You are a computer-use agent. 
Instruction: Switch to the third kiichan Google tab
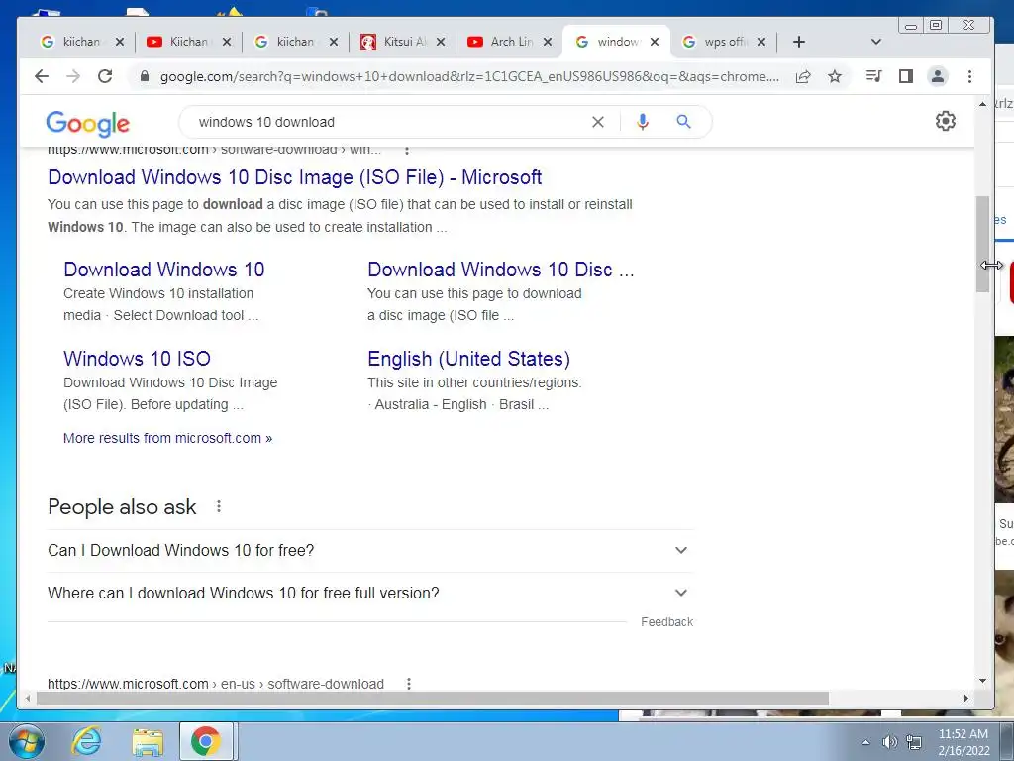[295, 42]
